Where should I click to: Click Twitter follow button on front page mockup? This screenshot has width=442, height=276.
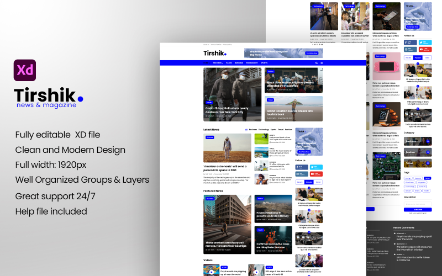pos(316,167)
